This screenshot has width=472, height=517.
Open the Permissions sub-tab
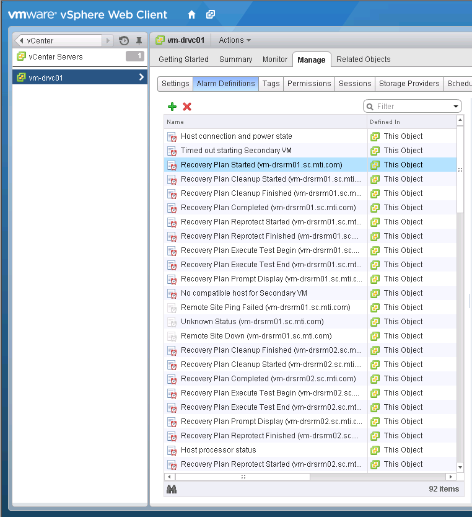(x=309, y=84)
